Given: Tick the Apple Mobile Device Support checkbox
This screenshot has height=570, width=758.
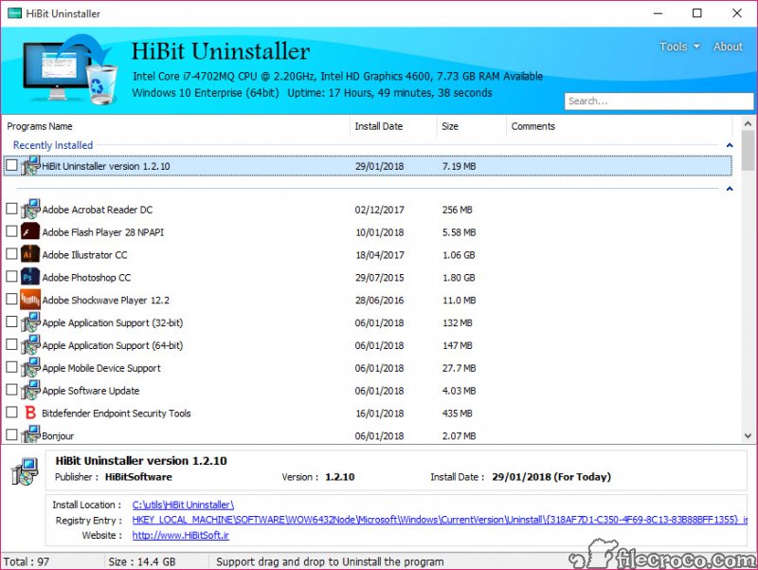Looking at the screenshot, I should pos(11,367).
